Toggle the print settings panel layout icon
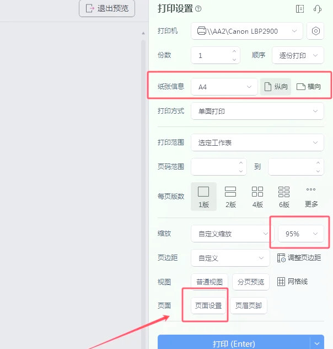Screen dimensions: 333x349 [x=300, y=9]
